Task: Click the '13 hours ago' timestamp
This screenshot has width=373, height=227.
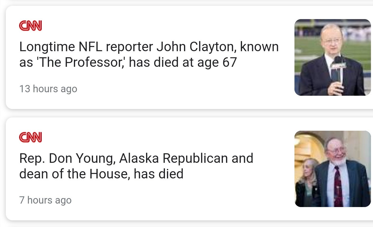Action: tap(48, 89)
